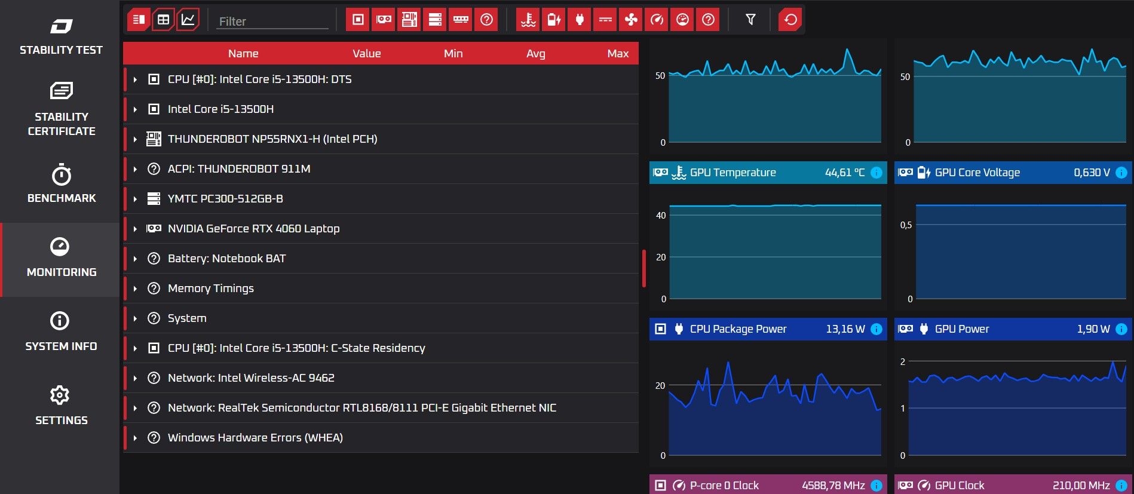Screen dimensions: 1134x494
Task: Click the battery icon in GPU Core Voltage header
Action: coord(924,173)
